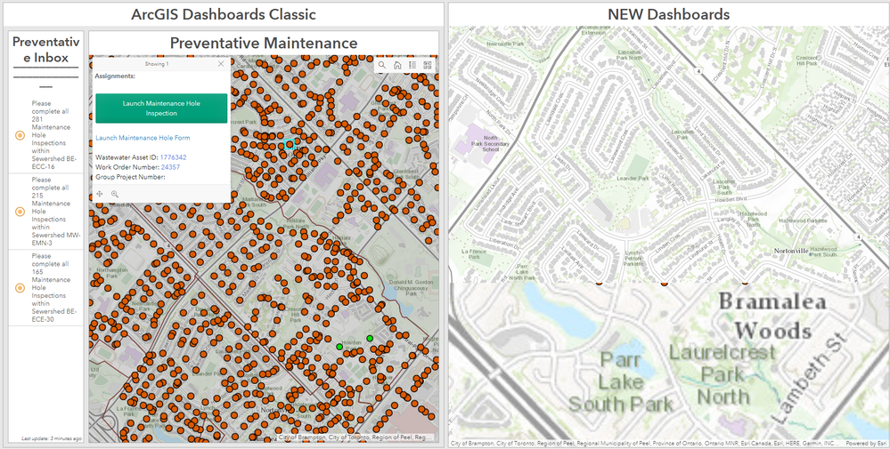The height and width of the screenshot is (449, 890).
Task: Click the pan-to-feature icon in popup
Action: (100, 194)
